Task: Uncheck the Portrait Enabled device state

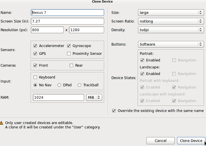Action: point(142,60)
